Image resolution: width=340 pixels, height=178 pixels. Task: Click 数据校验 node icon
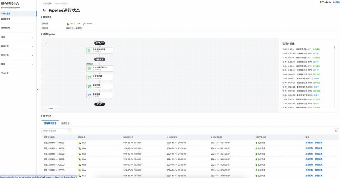(x=89, y=95)
